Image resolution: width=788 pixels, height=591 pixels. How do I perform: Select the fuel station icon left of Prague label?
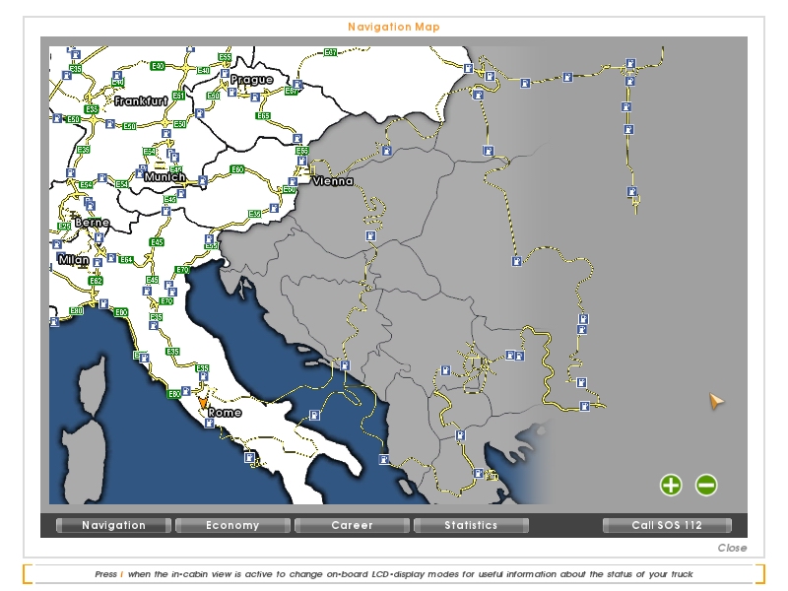pyautogui.click(x=226, y=73)
